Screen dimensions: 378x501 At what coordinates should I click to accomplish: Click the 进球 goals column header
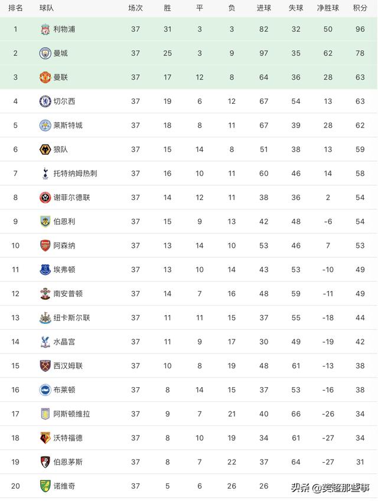(x=263, y=8)
